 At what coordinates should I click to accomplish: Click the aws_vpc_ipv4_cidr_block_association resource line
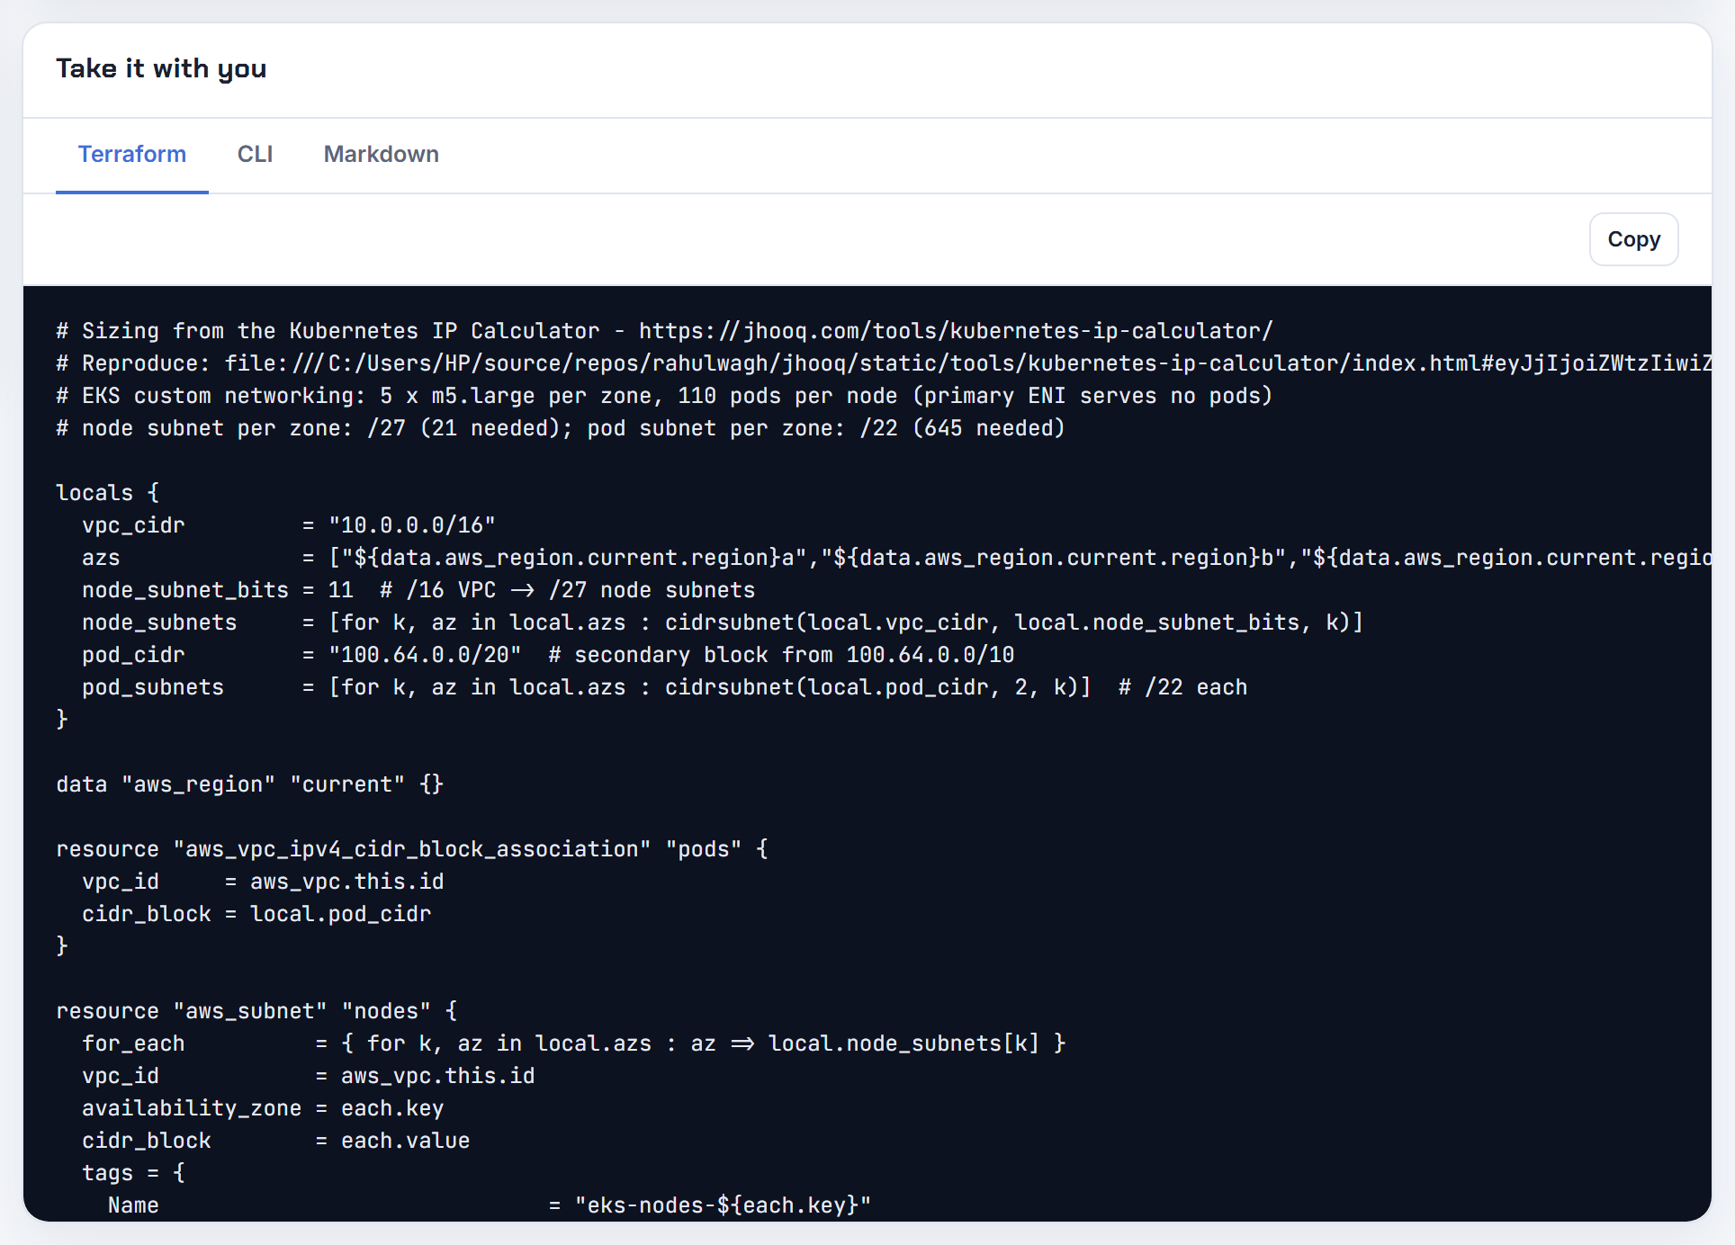[x=412, y=849]
